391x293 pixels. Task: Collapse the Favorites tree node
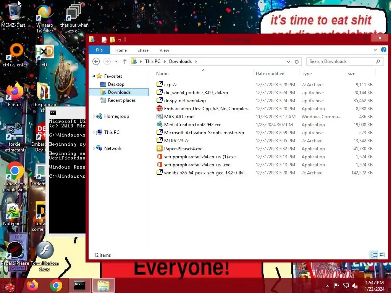94,76
